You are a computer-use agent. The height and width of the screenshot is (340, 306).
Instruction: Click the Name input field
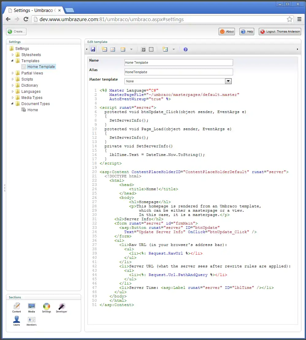(179, 62)
